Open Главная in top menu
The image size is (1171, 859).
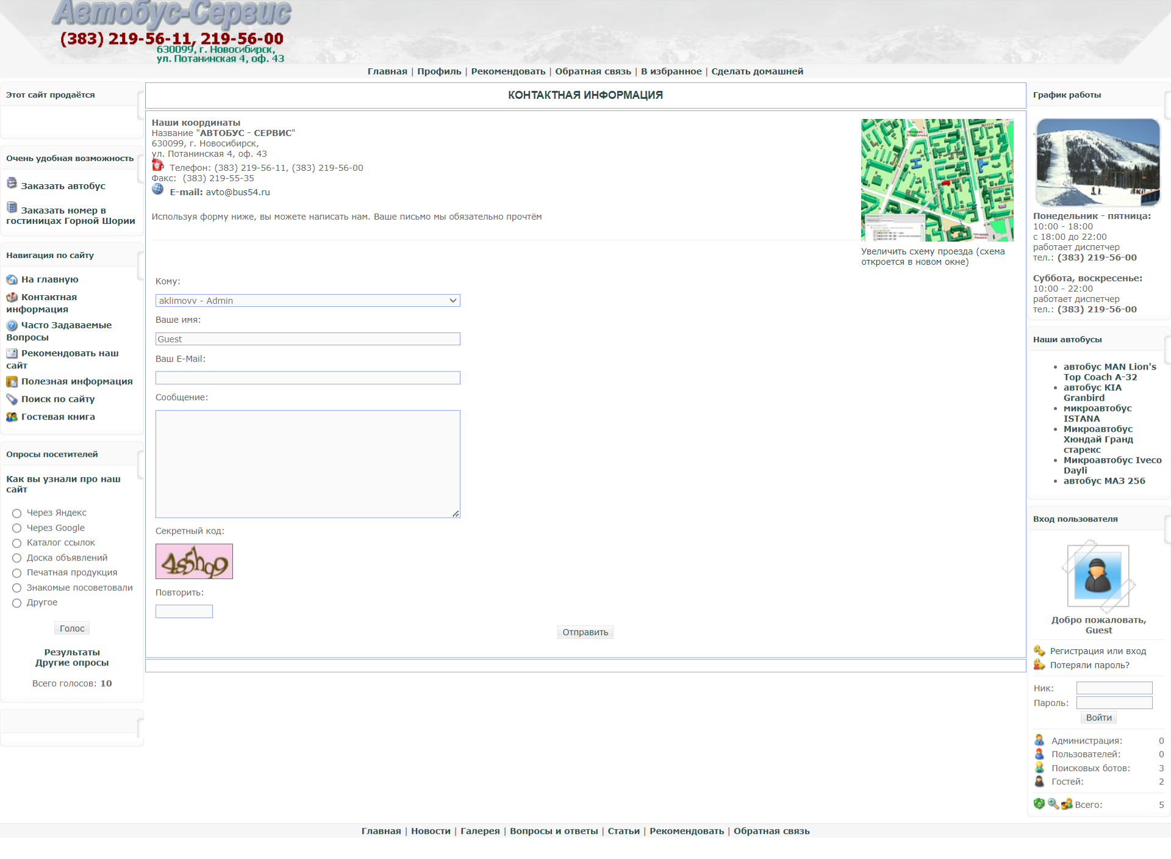point(387,71)
